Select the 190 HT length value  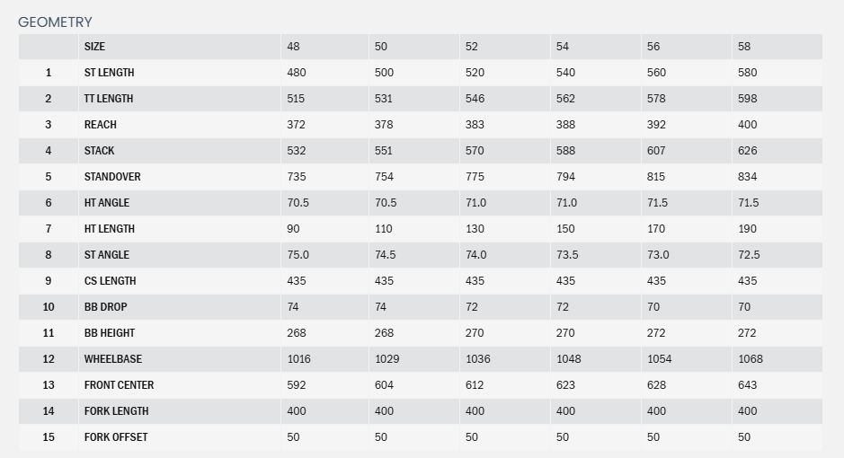(748, 229)
